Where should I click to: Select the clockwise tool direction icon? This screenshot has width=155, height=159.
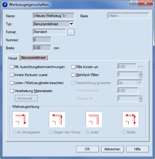pos(20,119)
